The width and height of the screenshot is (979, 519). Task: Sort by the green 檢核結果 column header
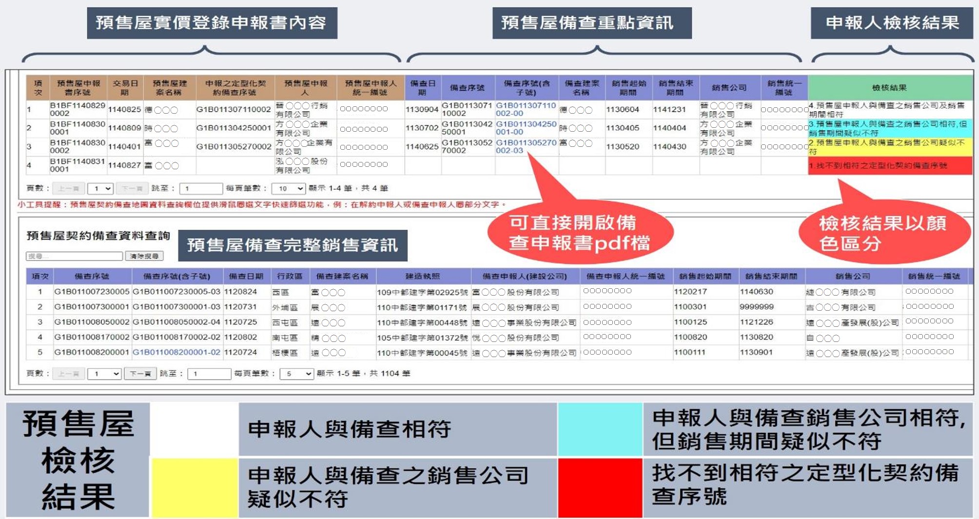click(x=889, y=88)
